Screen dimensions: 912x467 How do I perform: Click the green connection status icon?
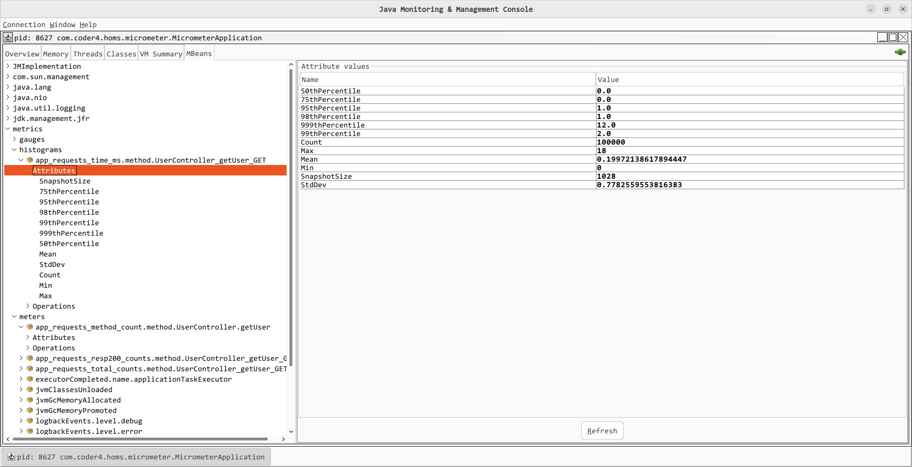(900, 52)
